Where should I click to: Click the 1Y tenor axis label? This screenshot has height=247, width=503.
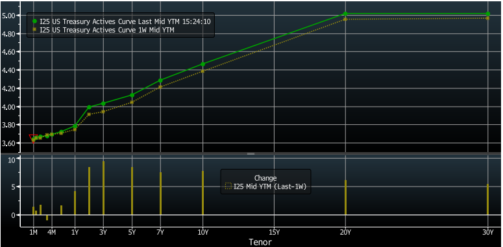coord(75,232)
